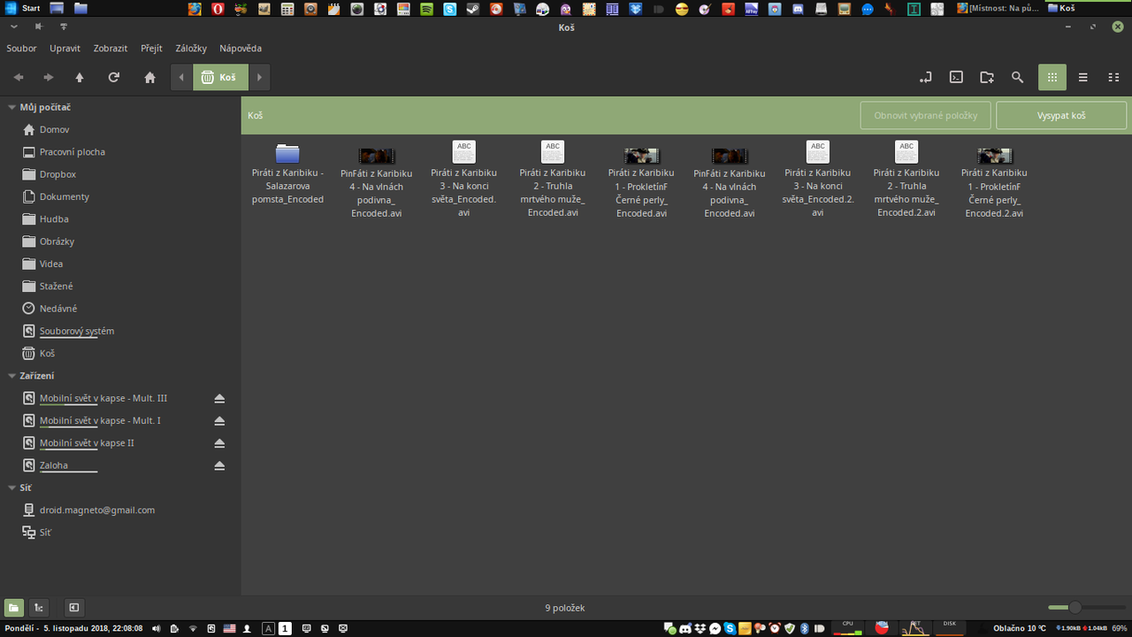
Task: Open the Soubor menu
Action: tap(22, 49)
